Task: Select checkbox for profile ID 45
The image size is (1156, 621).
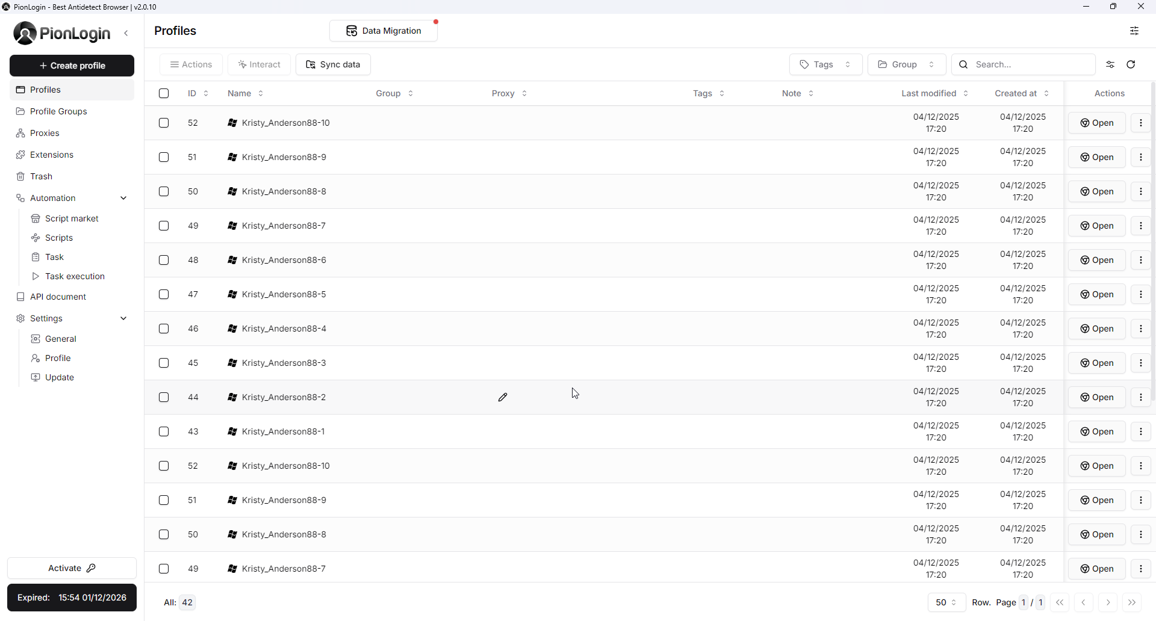Action: tap(164, 363)
